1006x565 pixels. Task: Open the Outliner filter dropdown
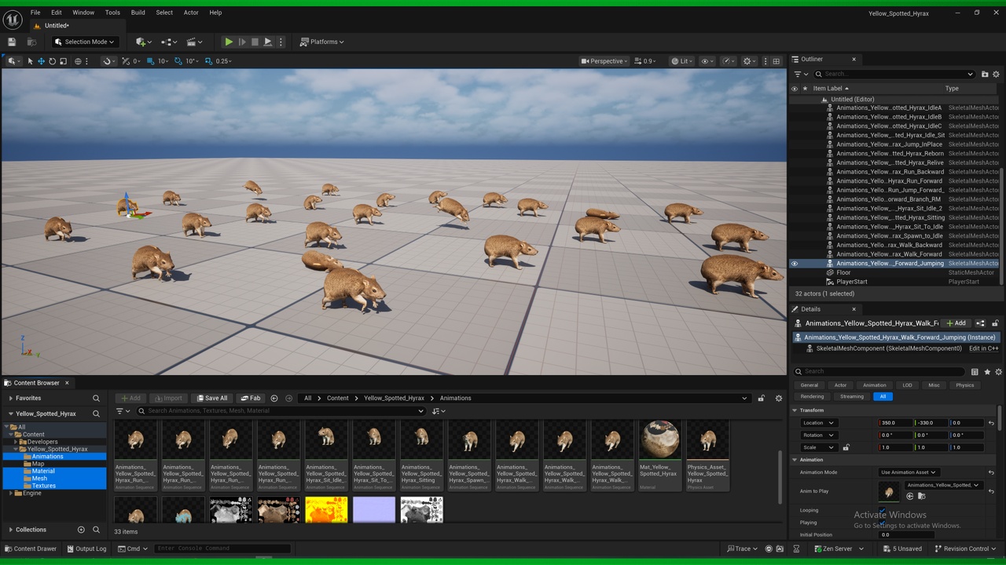point(800,74)
